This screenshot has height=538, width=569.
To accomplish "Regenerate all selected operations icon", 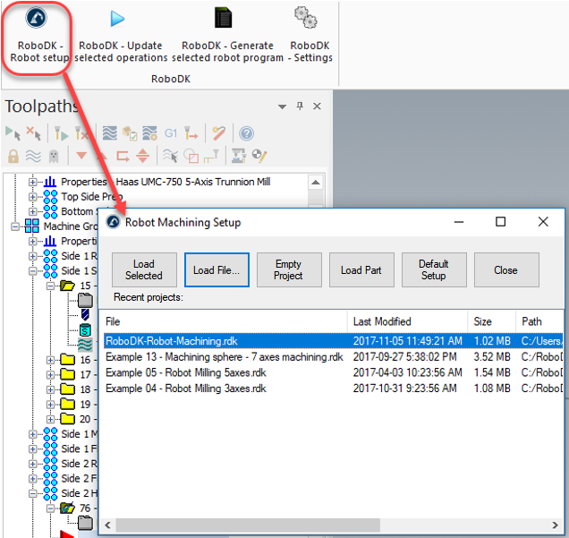I will [x=61, y=133].
